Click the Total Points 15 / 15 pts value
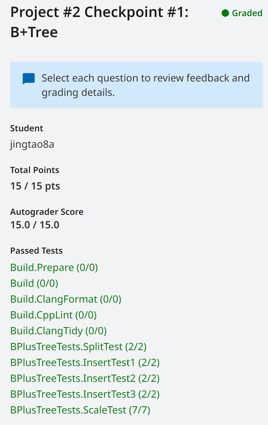This screenshot has height=425, width=268. [x=35, y=186]
